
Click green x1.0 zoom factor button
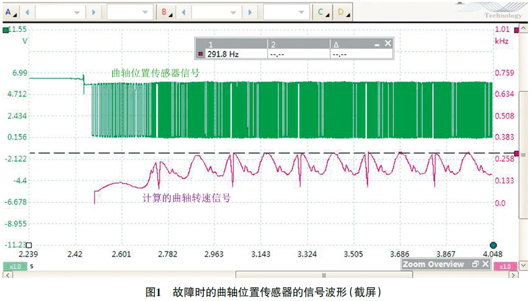pyautogui.click(x=15, y=266)
